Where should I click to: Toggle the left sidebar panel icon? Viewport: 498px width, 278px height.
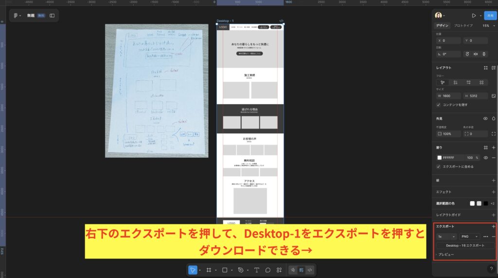[x=52, y=16]
